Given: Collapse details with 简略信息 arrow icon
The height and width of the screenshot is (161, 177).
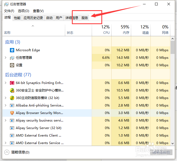Looking at the screenshot, I should coord(7,152).
